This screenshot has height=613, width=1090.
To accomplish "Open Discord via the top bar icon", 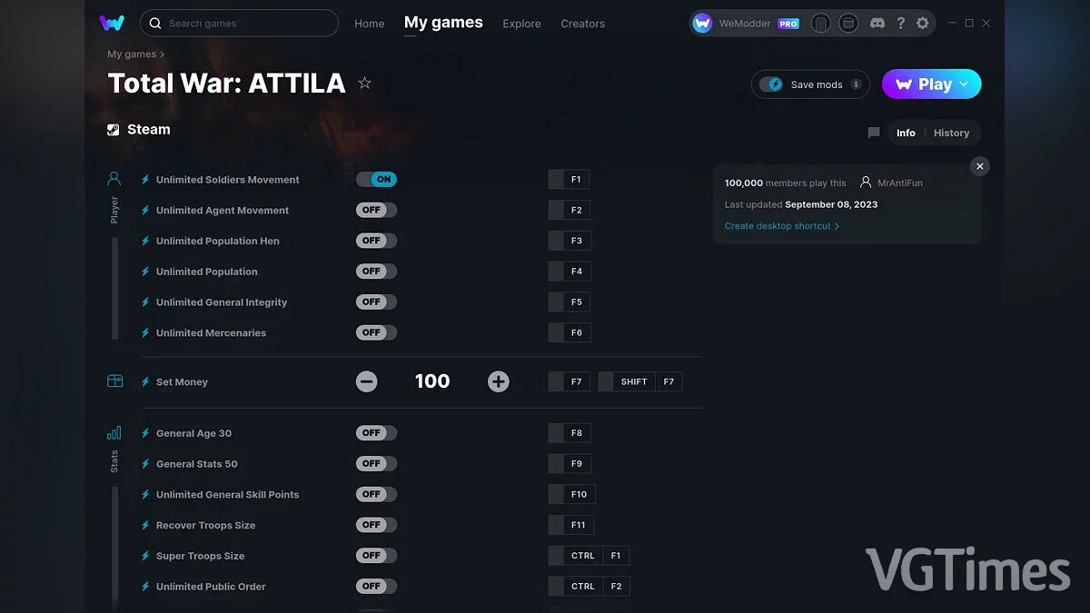I will coord(877,23).
